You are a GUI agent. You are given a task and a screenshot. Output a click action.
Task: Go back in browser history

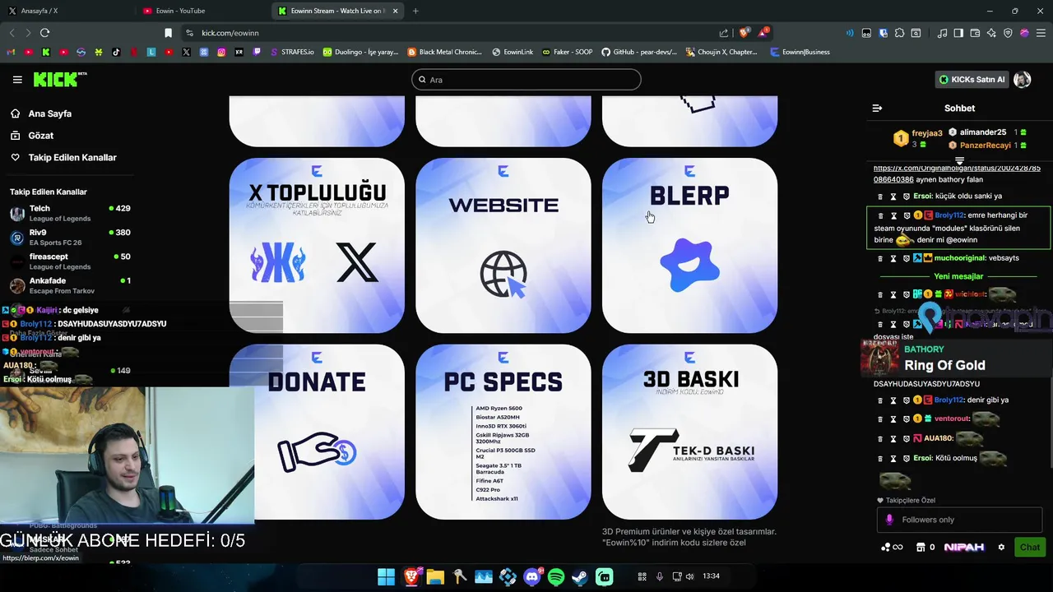12,33
